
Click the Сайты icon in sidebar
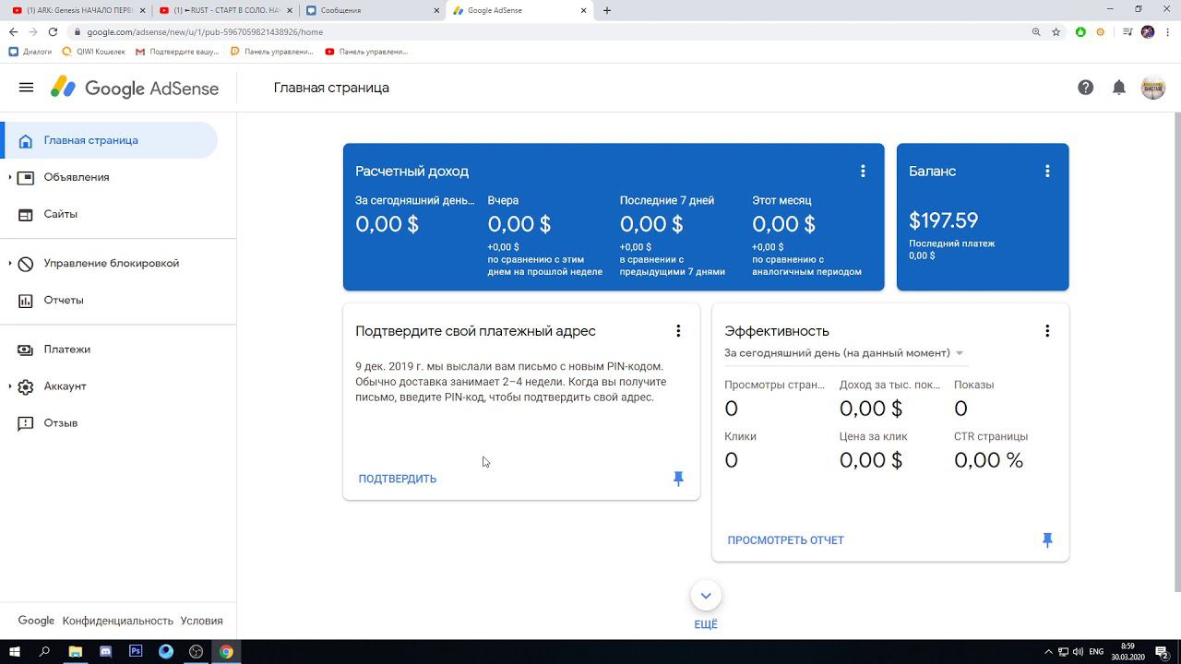26,214
